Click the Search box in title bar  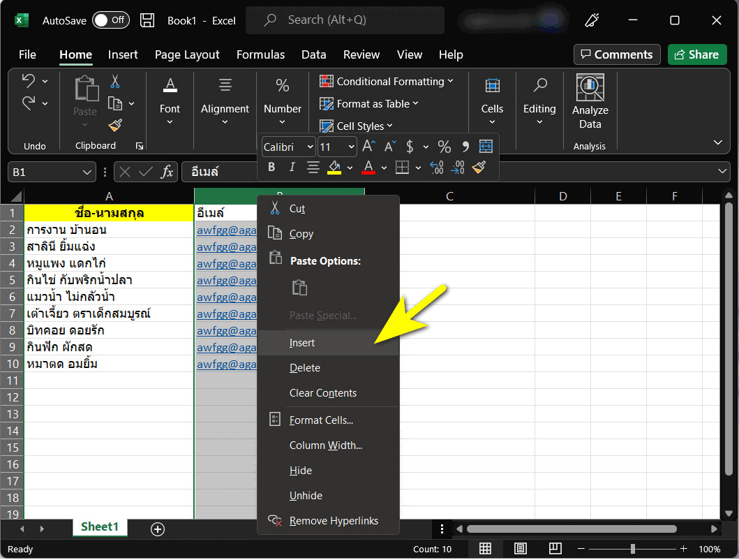(345, 20)
